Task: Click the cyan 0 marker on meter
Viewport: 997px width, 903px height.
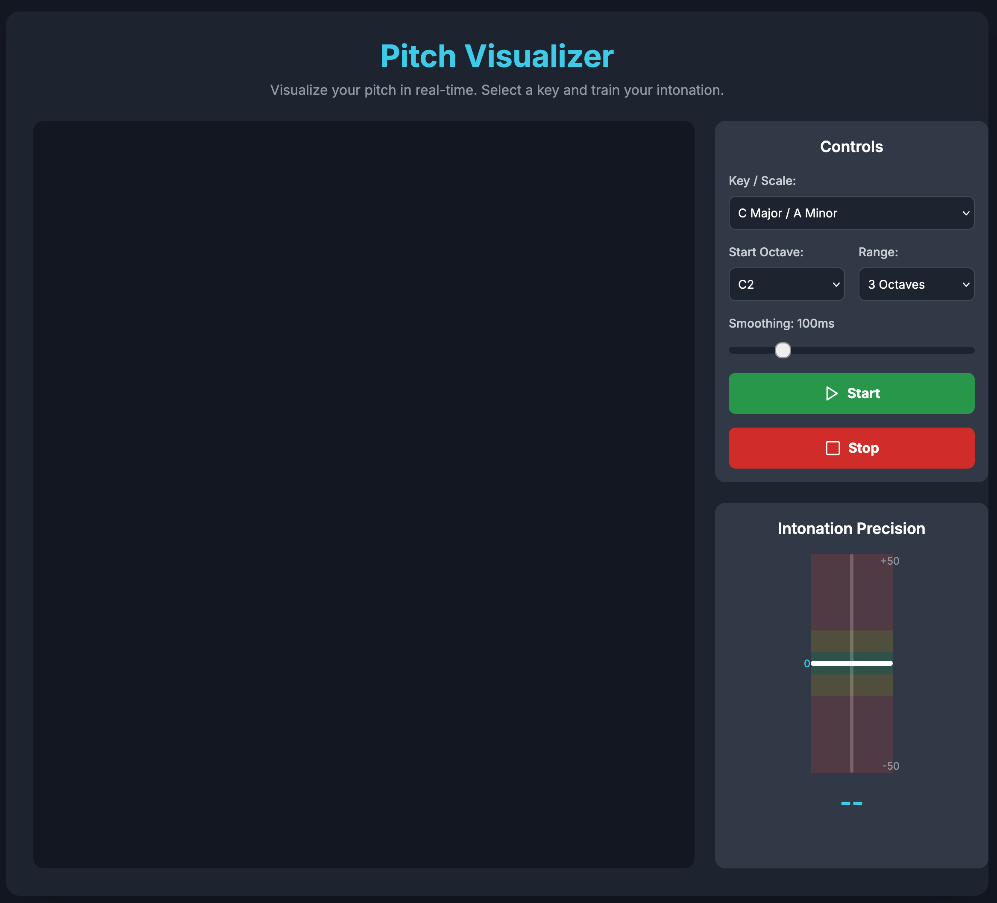Action: [x=806, y=664]
